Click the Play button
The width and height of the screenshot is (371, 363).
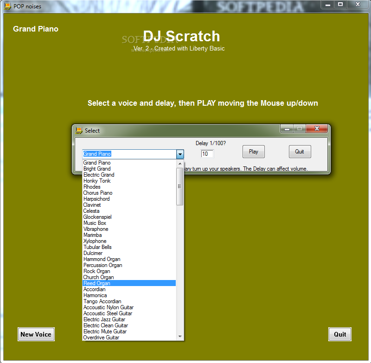pos(253,152)
